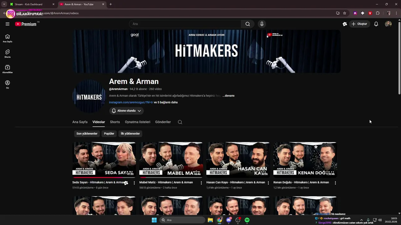
Task: Open Kenan Doğulu - Hitmakers video title
Action: 301,182
